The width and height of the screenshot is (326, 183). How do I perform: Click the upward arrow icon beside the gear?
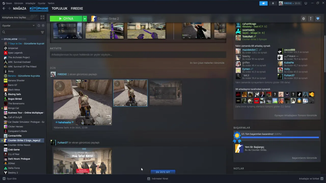tap(310, 19)
